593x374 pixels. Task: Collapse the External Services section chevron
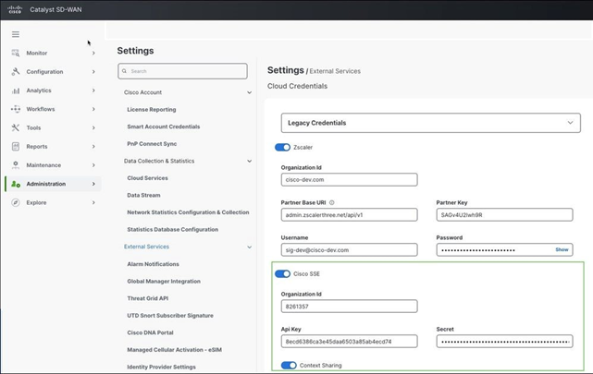[x=249, y=247]
